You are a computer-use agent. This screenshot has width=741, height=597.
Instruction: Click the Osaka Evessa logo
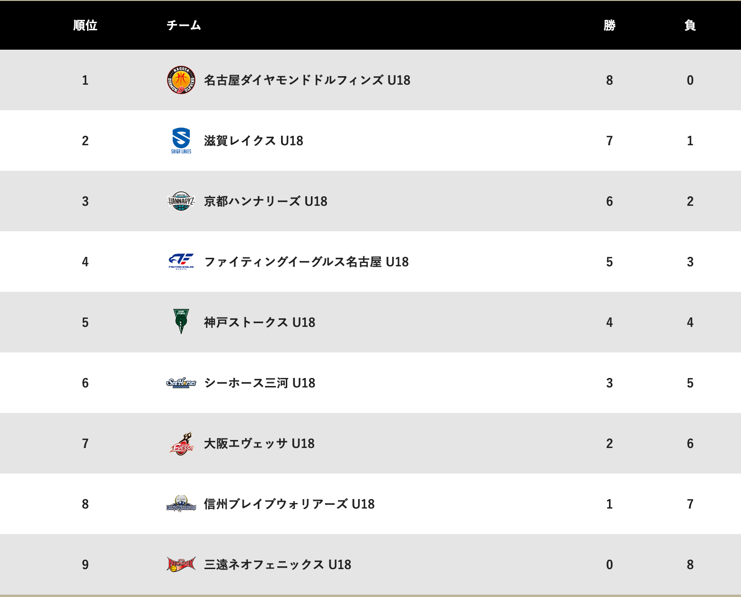pyautogui.click(x=181, y=443)
